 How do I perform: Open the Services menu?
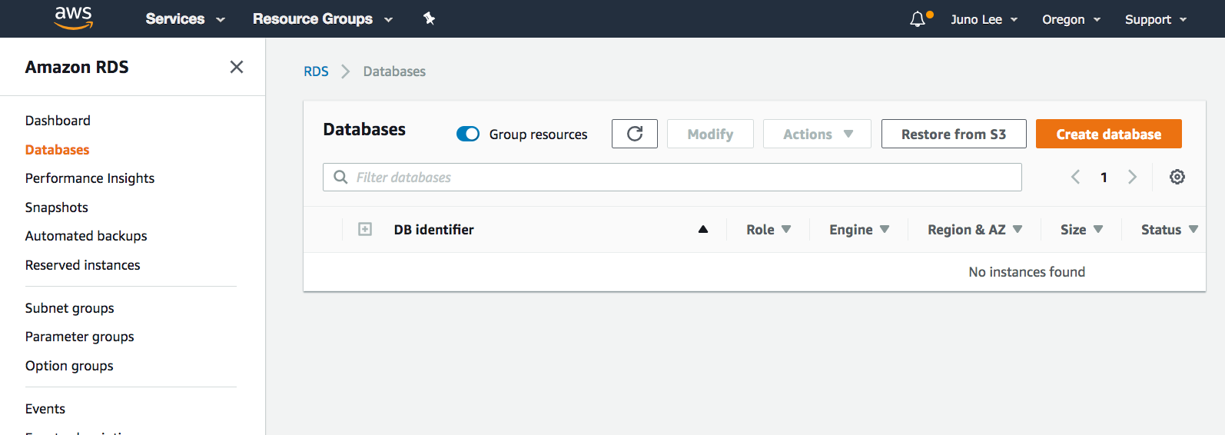click(x=185, y=18)
